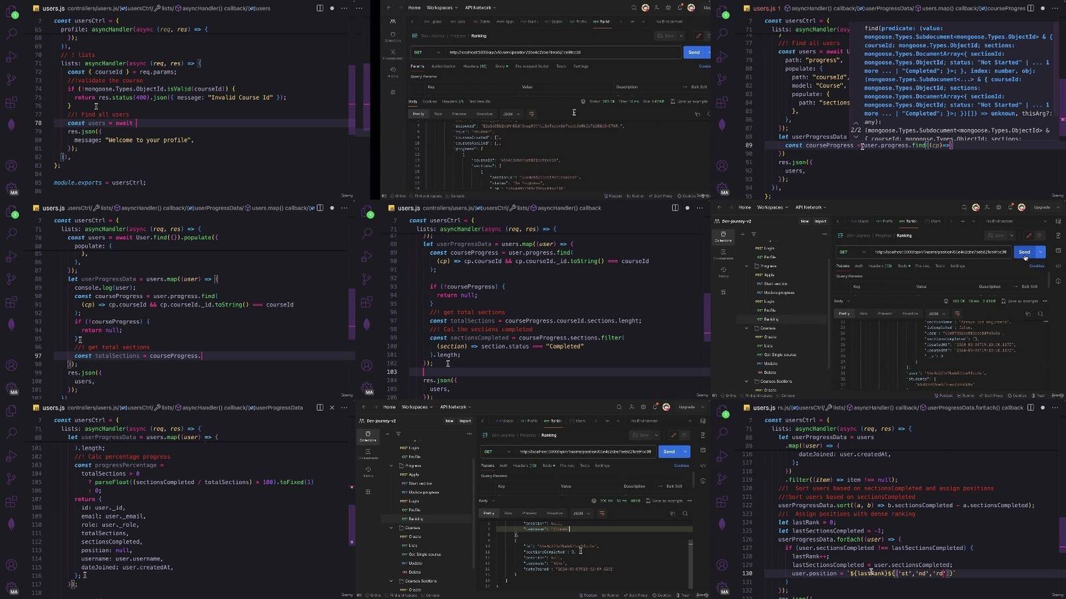This screenshot has height=599, width=1066.
Task: Click request URL field in Postman without request list
Action: tap(563, 52)
